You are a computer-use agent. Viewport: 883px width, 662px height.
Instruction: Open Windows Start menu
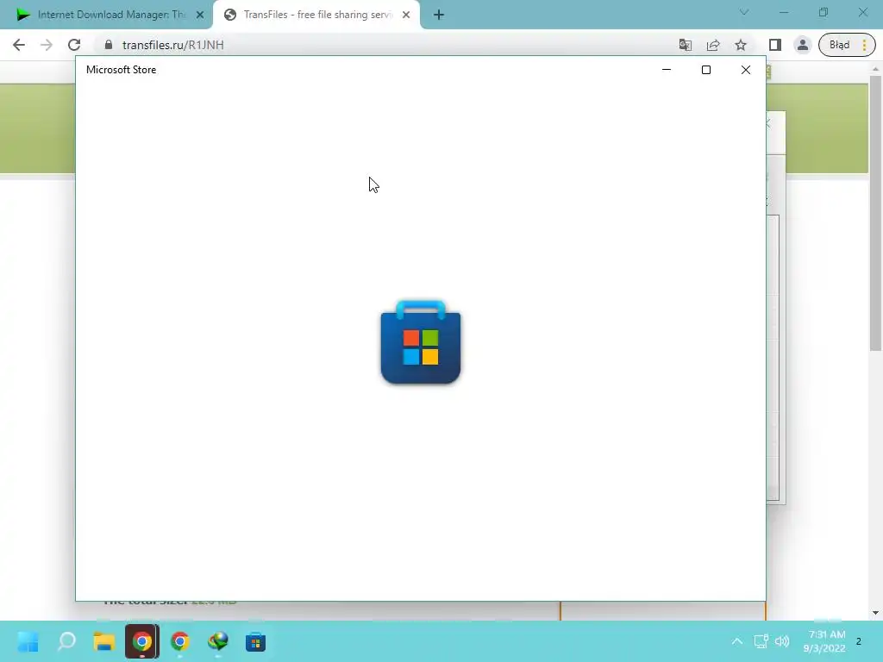[x=28, y=641]
